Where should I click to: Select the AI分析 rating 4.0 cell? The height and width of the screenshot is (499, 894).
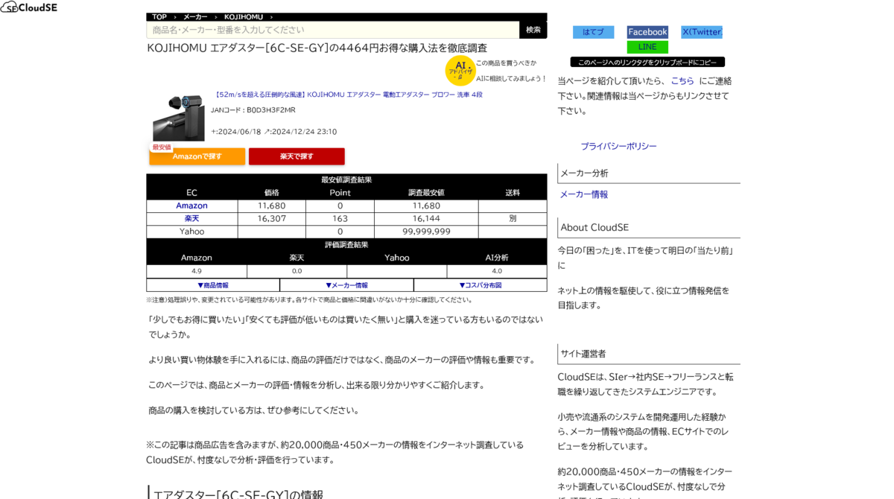pyautogui.click(x=497, y=271)
